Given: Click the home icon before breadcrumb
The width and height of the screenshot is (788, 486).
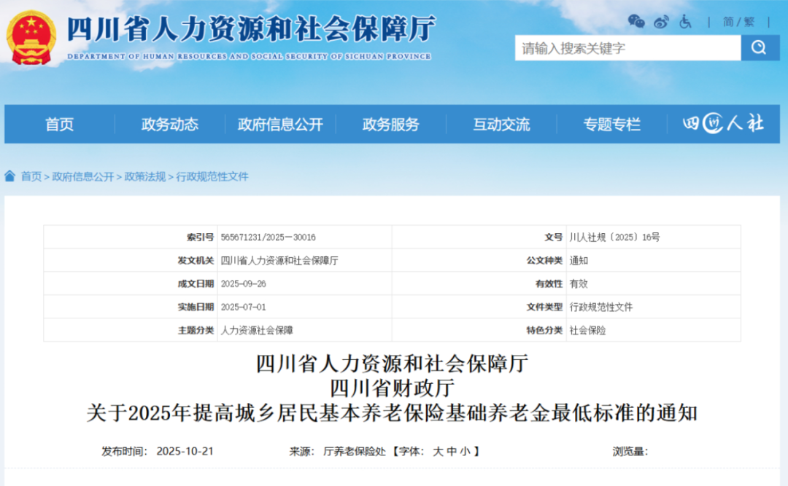Looking at the screenshot, I should pos(9,176).
